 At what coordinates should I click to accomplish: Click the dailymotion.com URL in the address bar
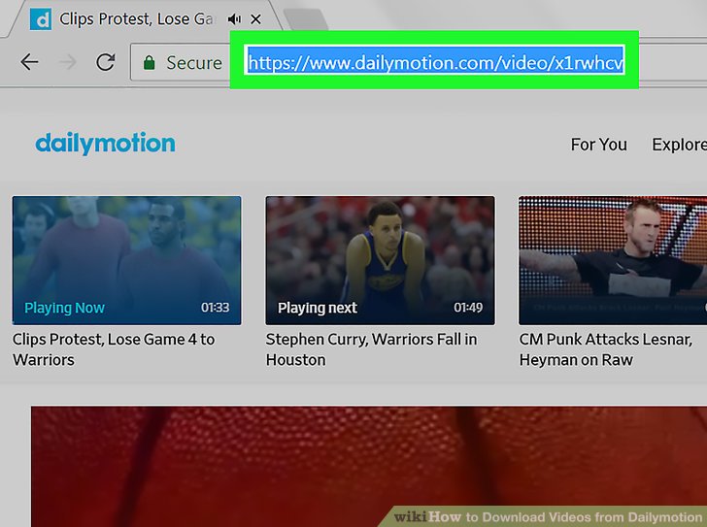435,63
